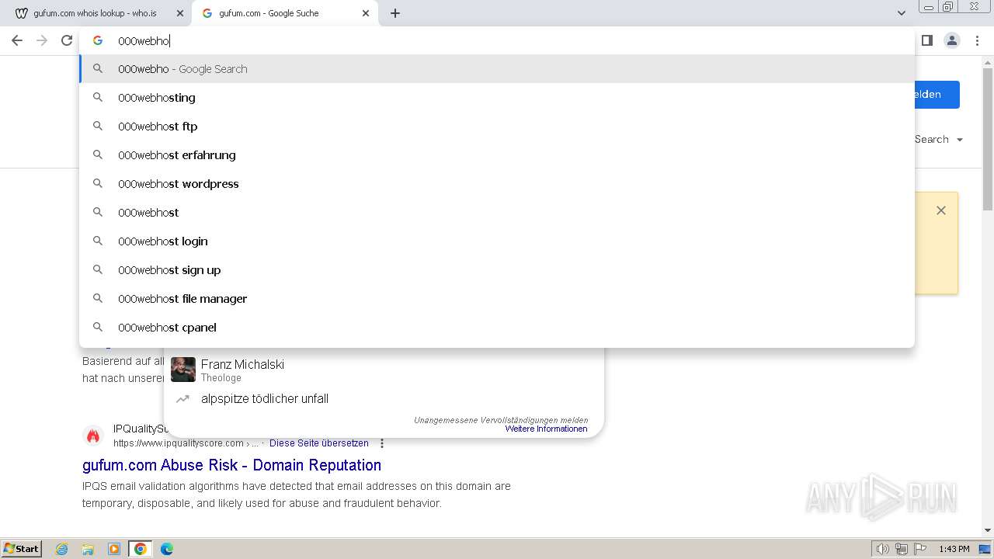Pick the '000webhost ftp' suggestion
994x559 pixels.
click(497, 126)
